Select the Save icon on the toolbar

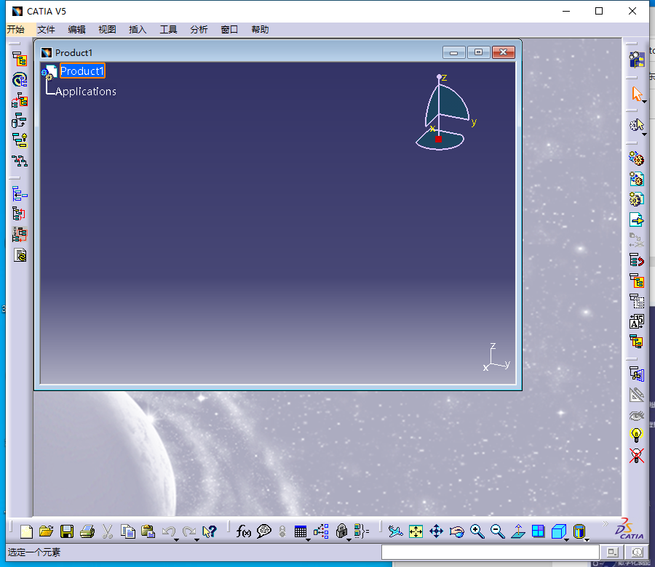(x=67, y=531)
